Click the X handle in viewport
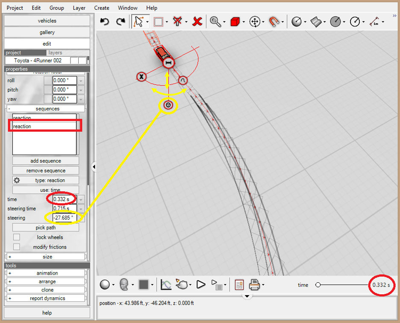 point(141,77)
